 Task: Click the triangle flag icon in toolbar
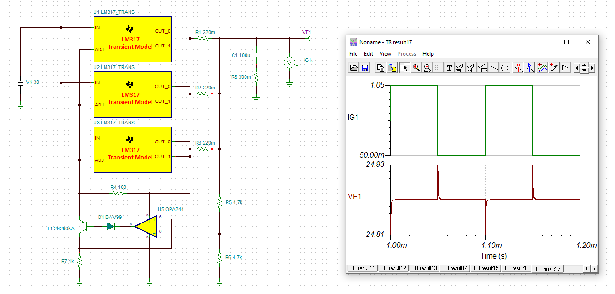coord(565,68)
